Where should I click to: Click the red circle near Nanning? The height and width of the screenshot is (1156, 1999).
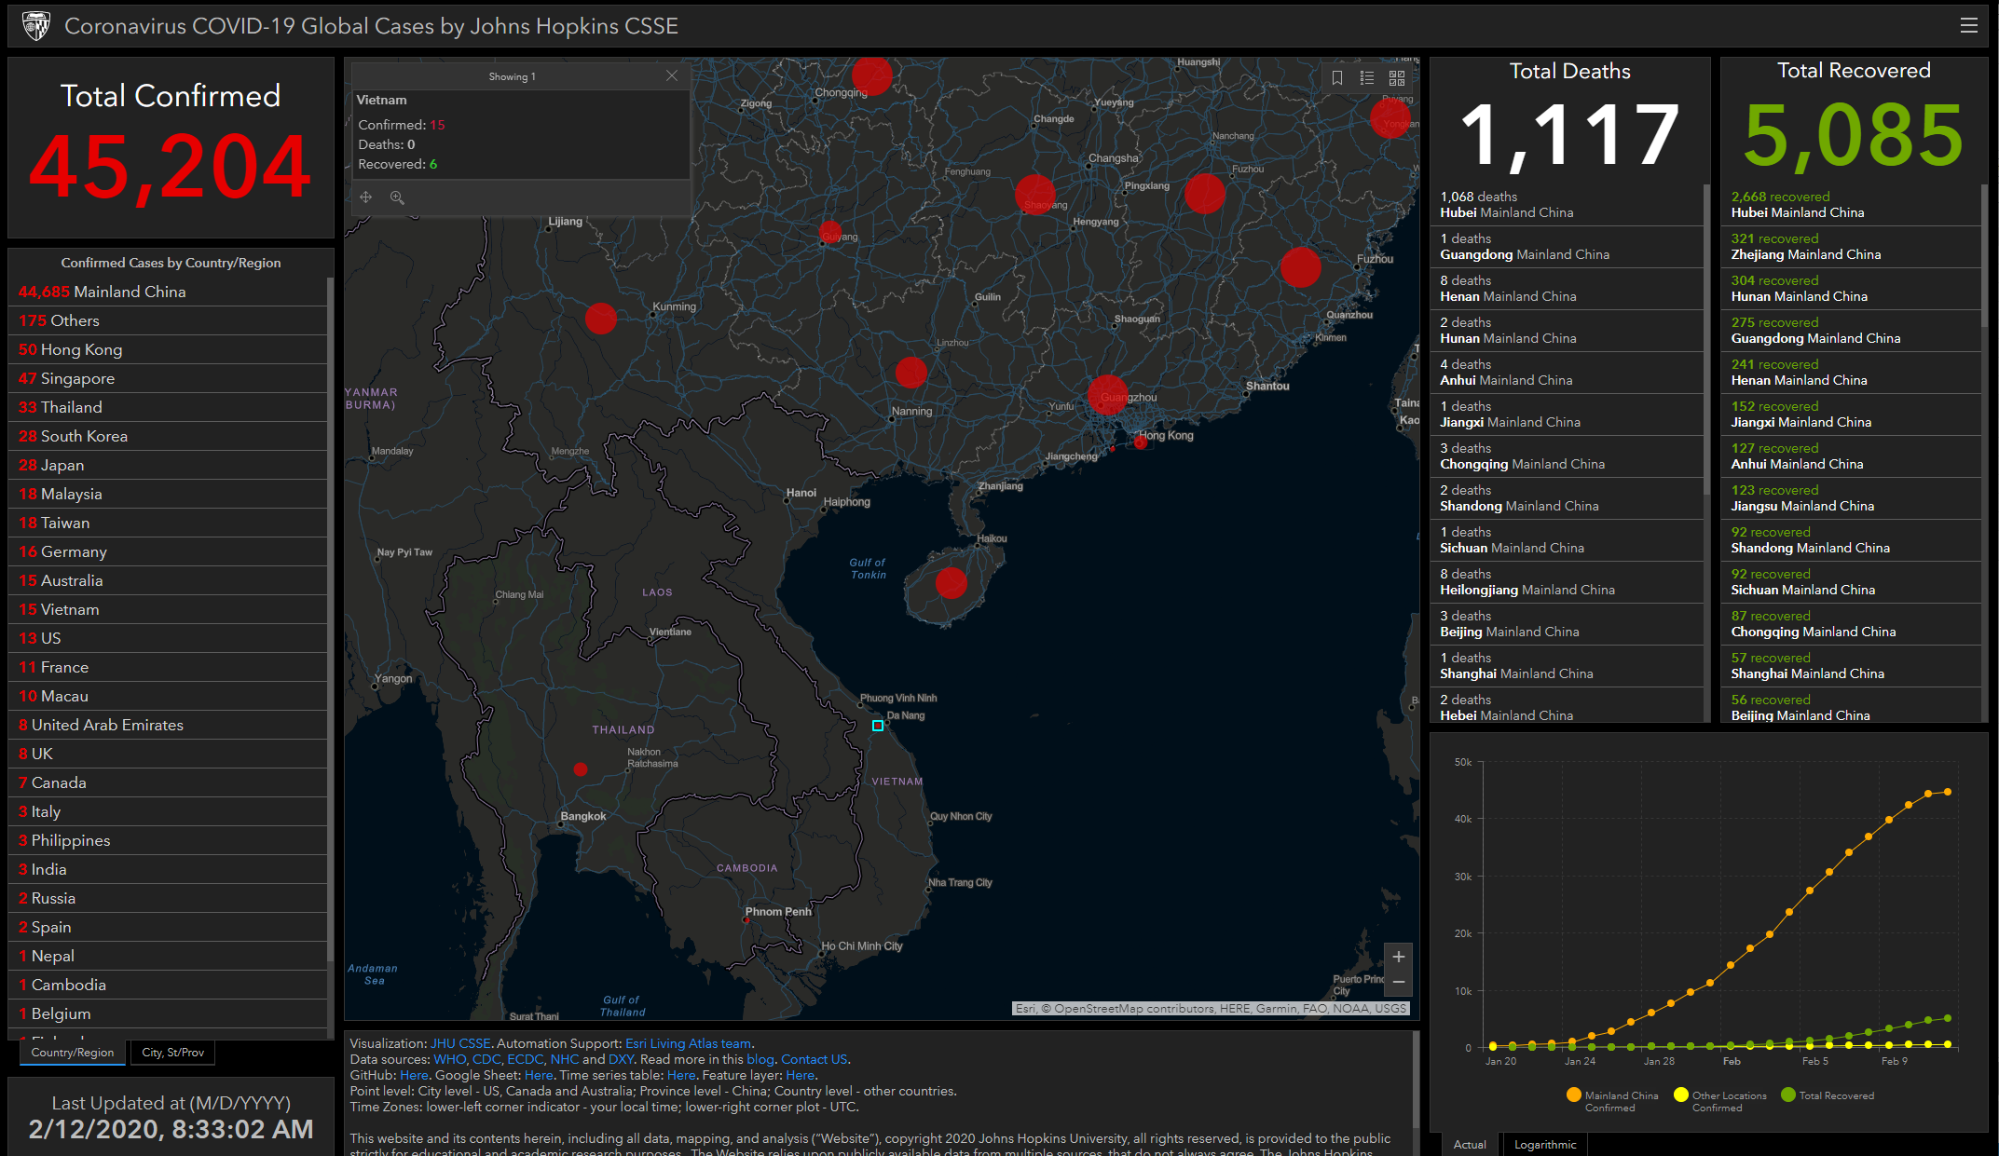[911, 373]
